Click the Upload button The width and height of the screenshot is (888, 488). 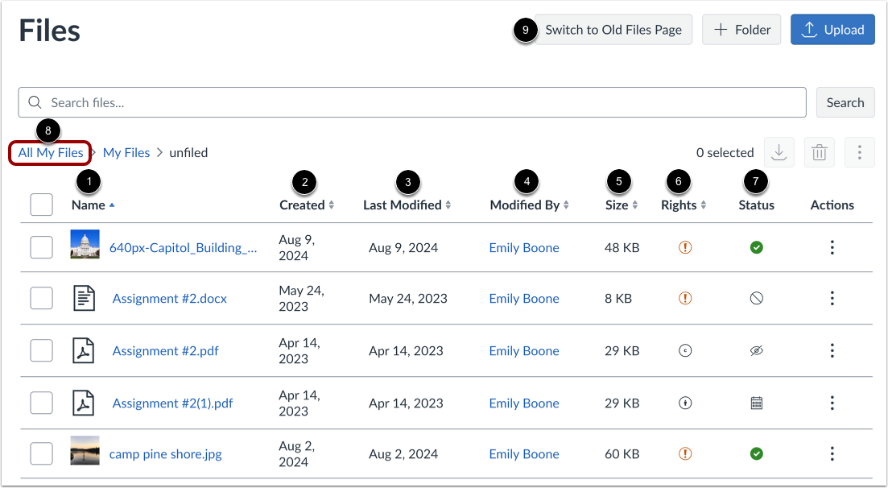832,30
